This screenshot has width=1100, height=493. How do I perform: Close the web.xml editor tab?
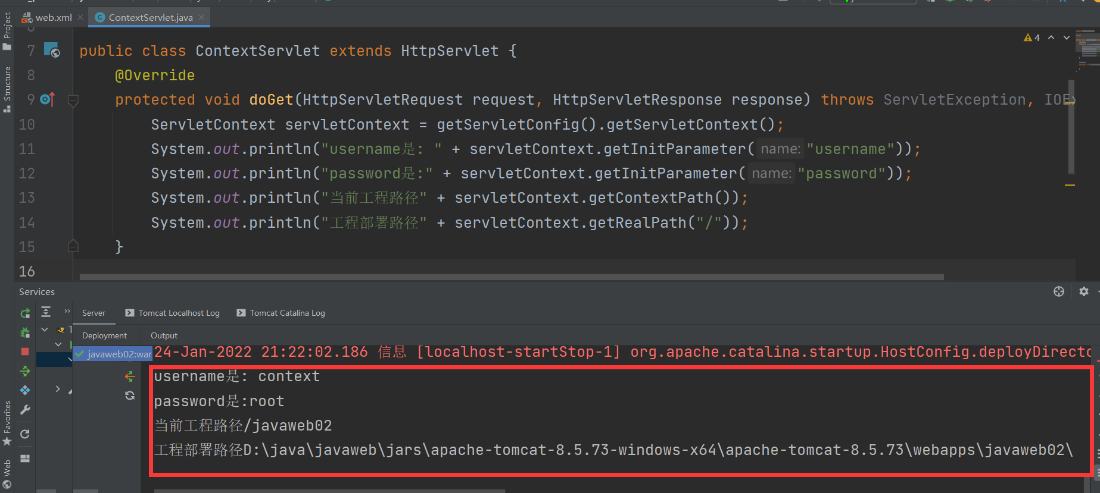[x=80, y=17]
